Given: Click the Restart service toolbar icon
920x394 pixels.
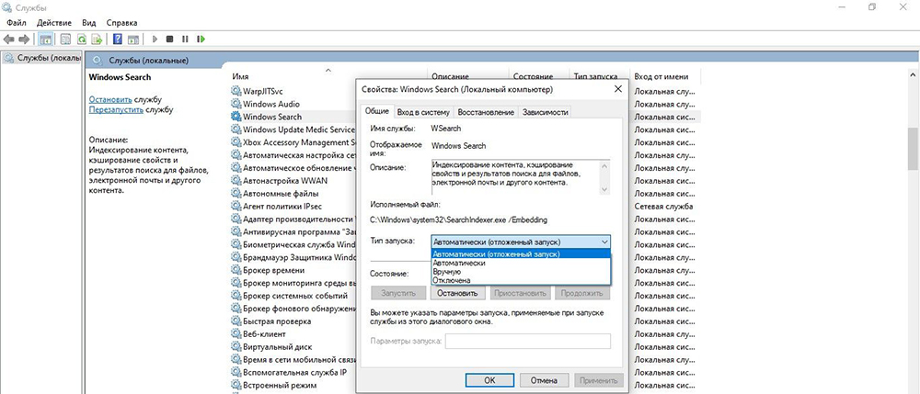Looking at the screenshot, I should (201, 39).
